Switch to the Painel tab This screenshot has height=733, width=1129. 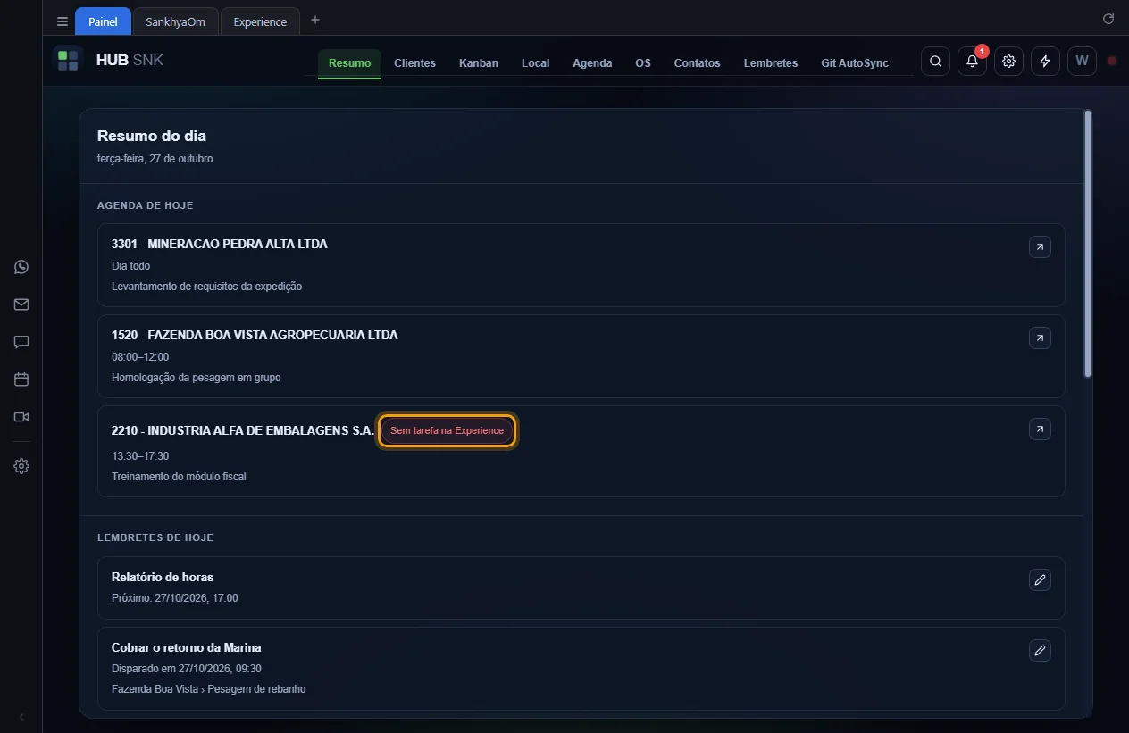tap(103, 21)
